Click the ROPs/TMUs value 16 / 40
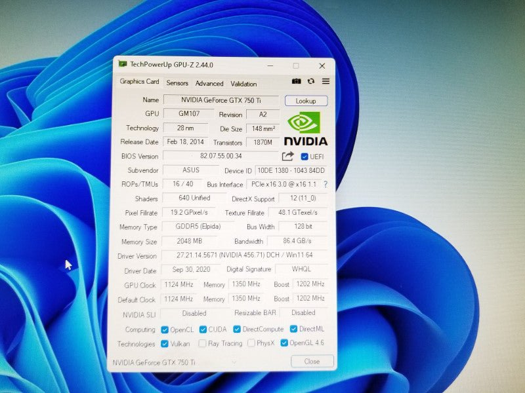This screenshot has height=393, width=525. click(183, 184)
